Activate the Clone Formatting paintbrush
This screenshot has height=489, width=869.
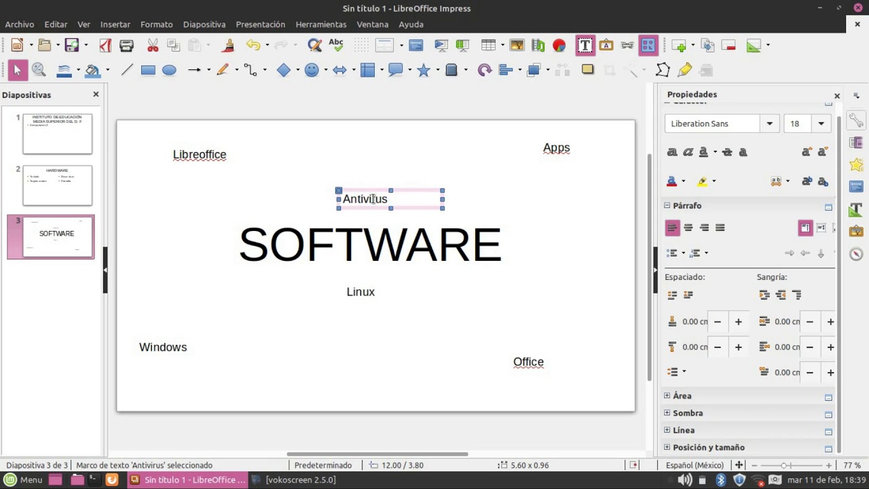[228, 46]
